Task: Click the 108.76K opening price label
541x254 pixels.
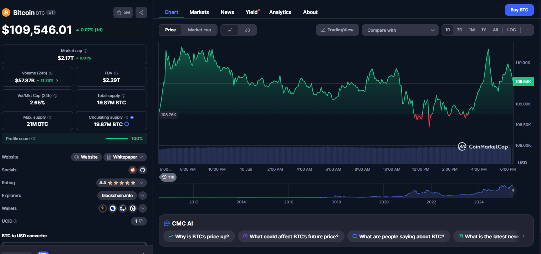Action: (x=169, y=115)
